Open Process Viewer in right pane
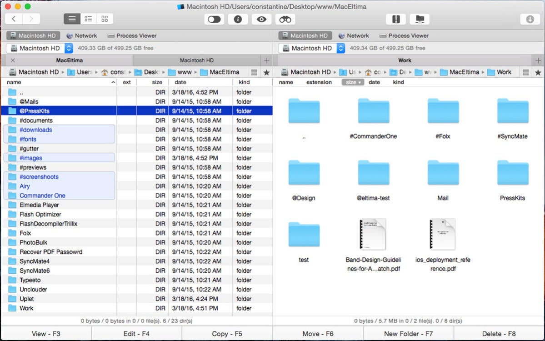Image resolution: width=545 pixels, height=341 pixels. (x=404, y=35)
